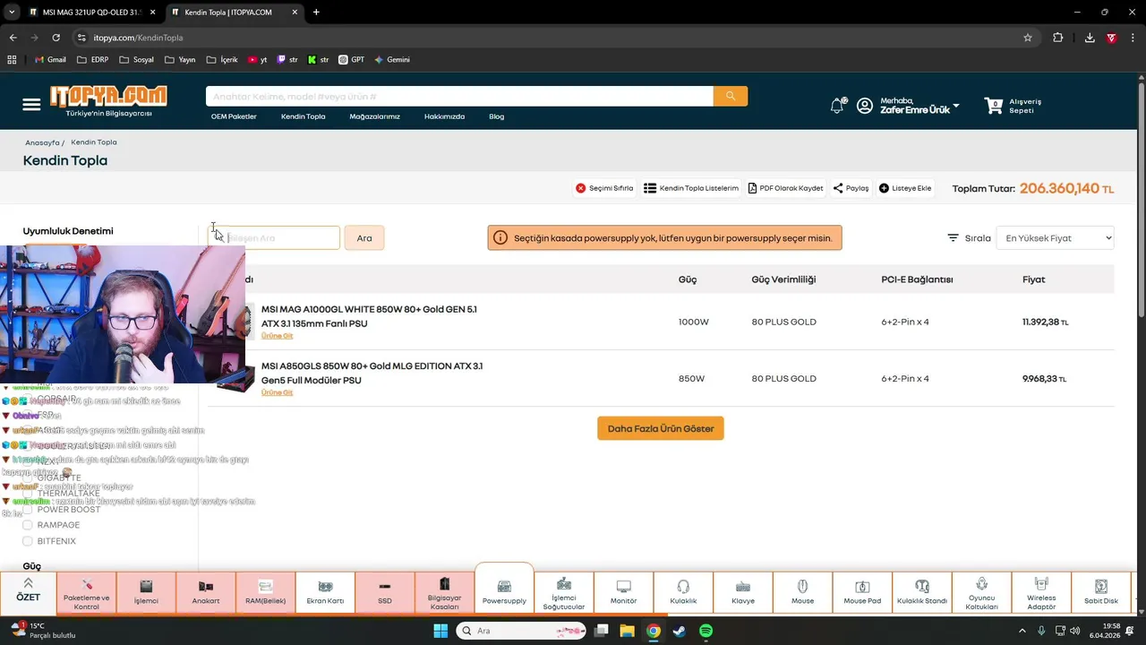
Task: Open Blog menu item
Action: [x=497, y=116]
